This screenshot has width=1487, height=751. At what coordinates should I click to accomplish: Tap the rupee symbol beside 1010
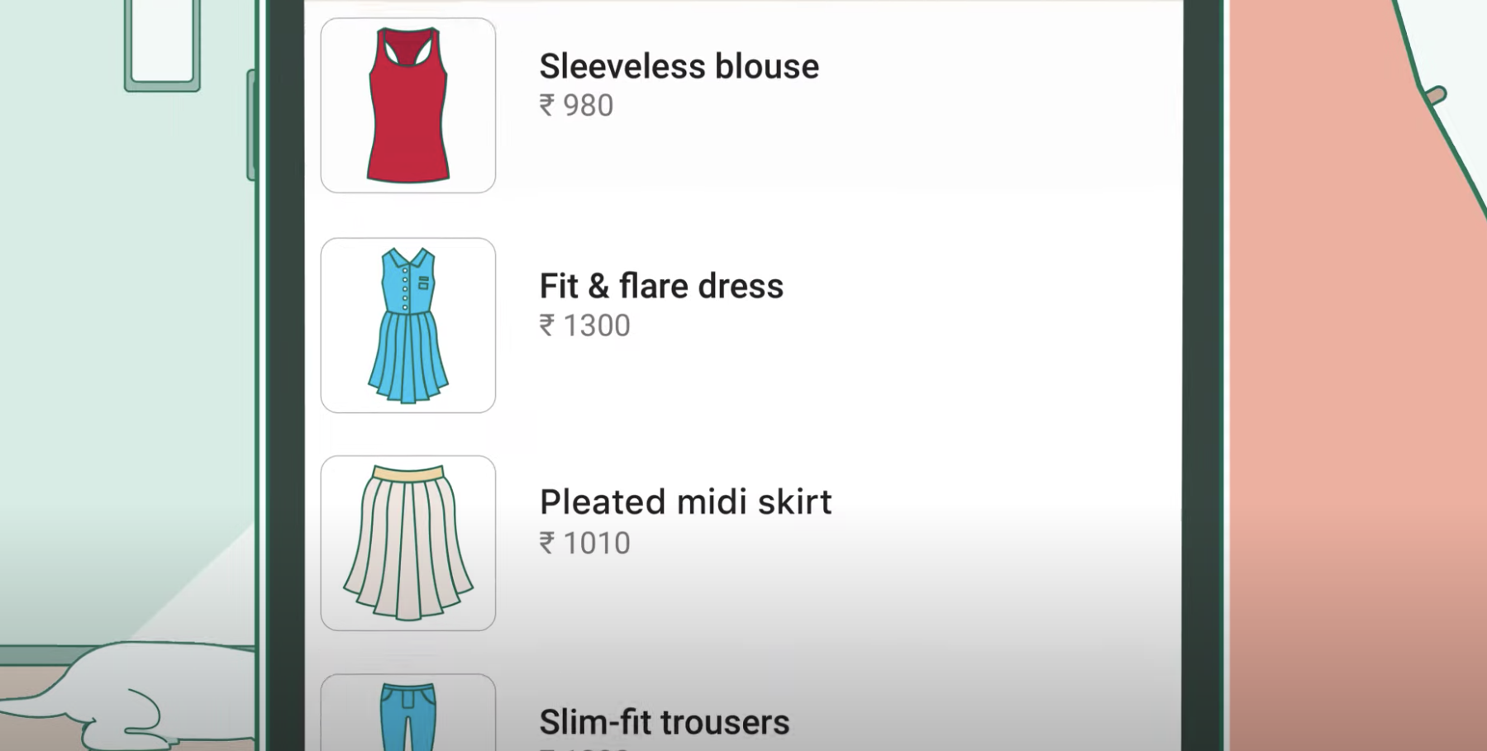(x=546, y=543)
